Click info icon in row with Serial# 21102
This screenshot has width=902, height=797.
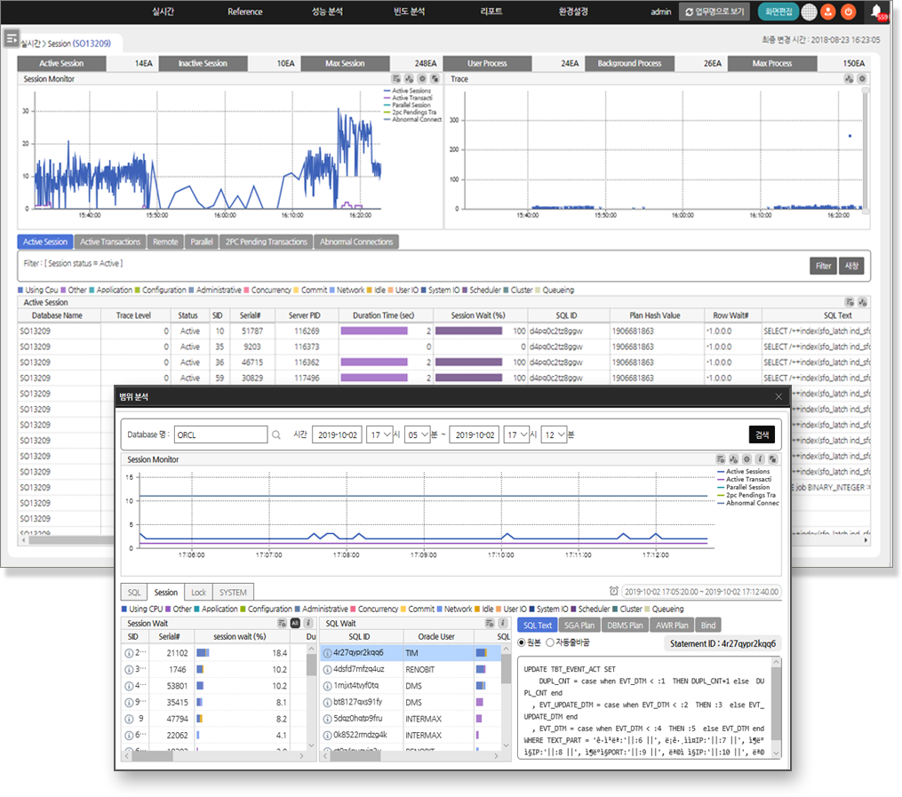pyautogui.click(x=130, y=653)
